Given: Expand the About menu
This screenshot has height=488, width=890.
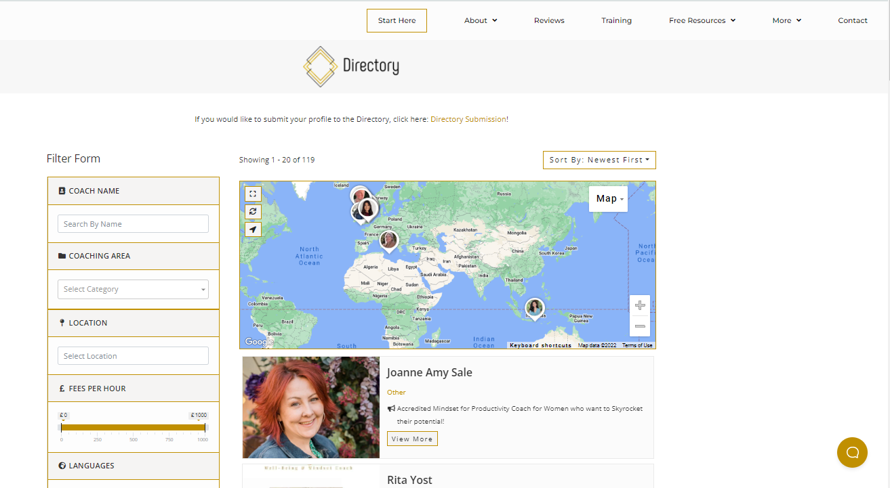Looking at the screenshot, I should (x=481, y=20).
